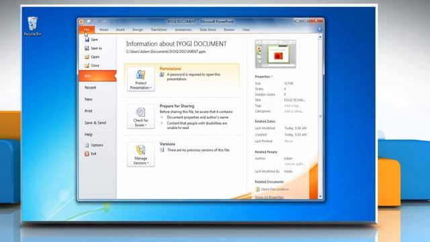Click the Author name Adam
Viewport: 430px width, 242px height.
(288, 159)
